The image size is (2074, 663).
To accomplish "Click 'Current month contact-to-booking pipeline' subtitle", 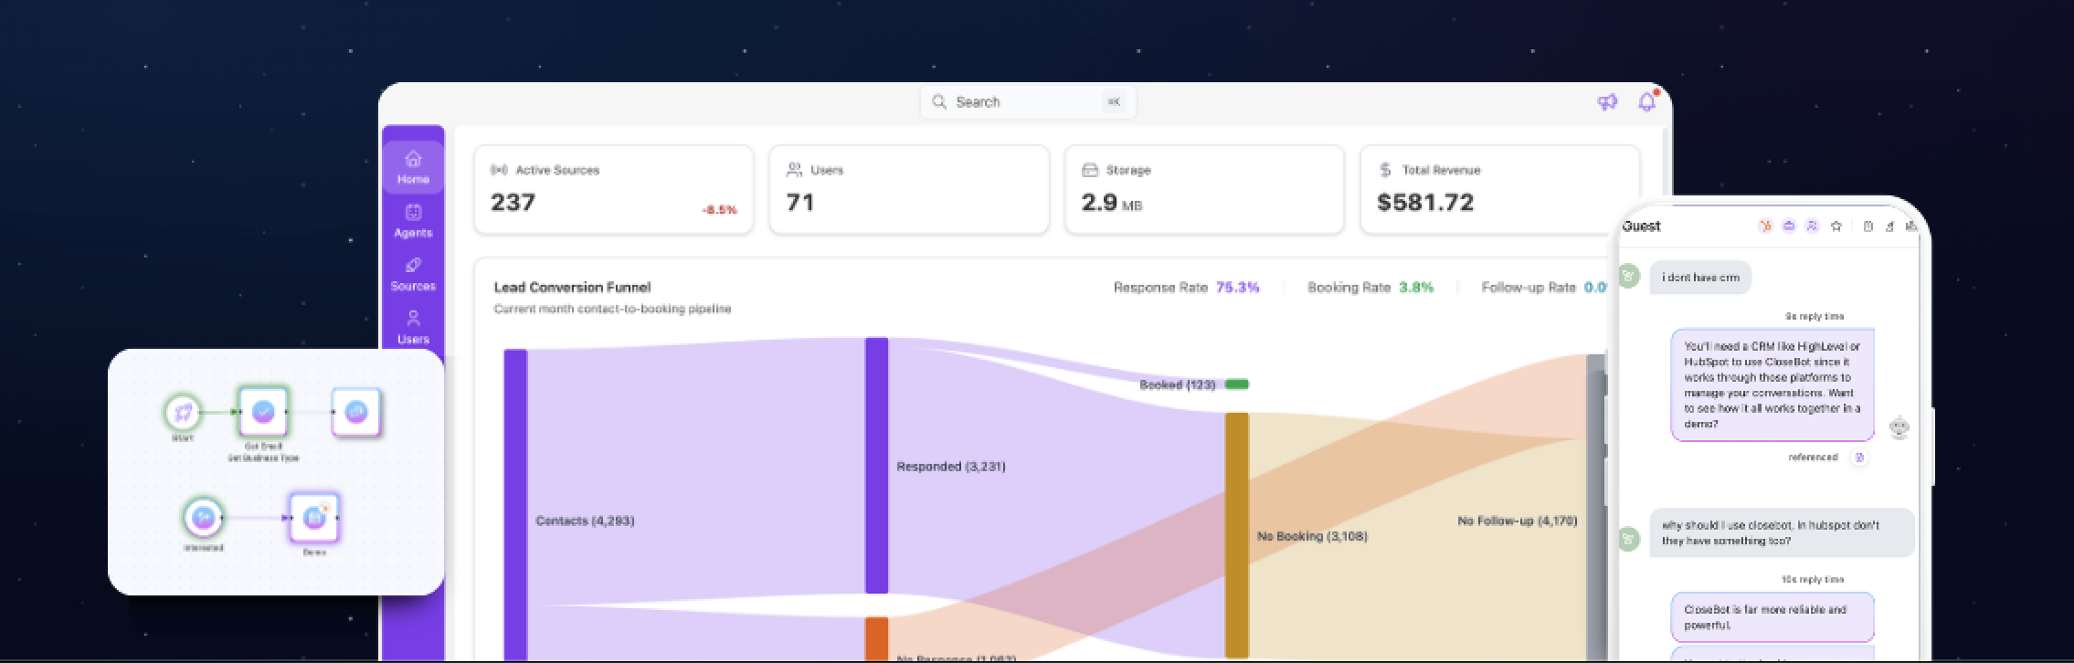I will point(612,309).
